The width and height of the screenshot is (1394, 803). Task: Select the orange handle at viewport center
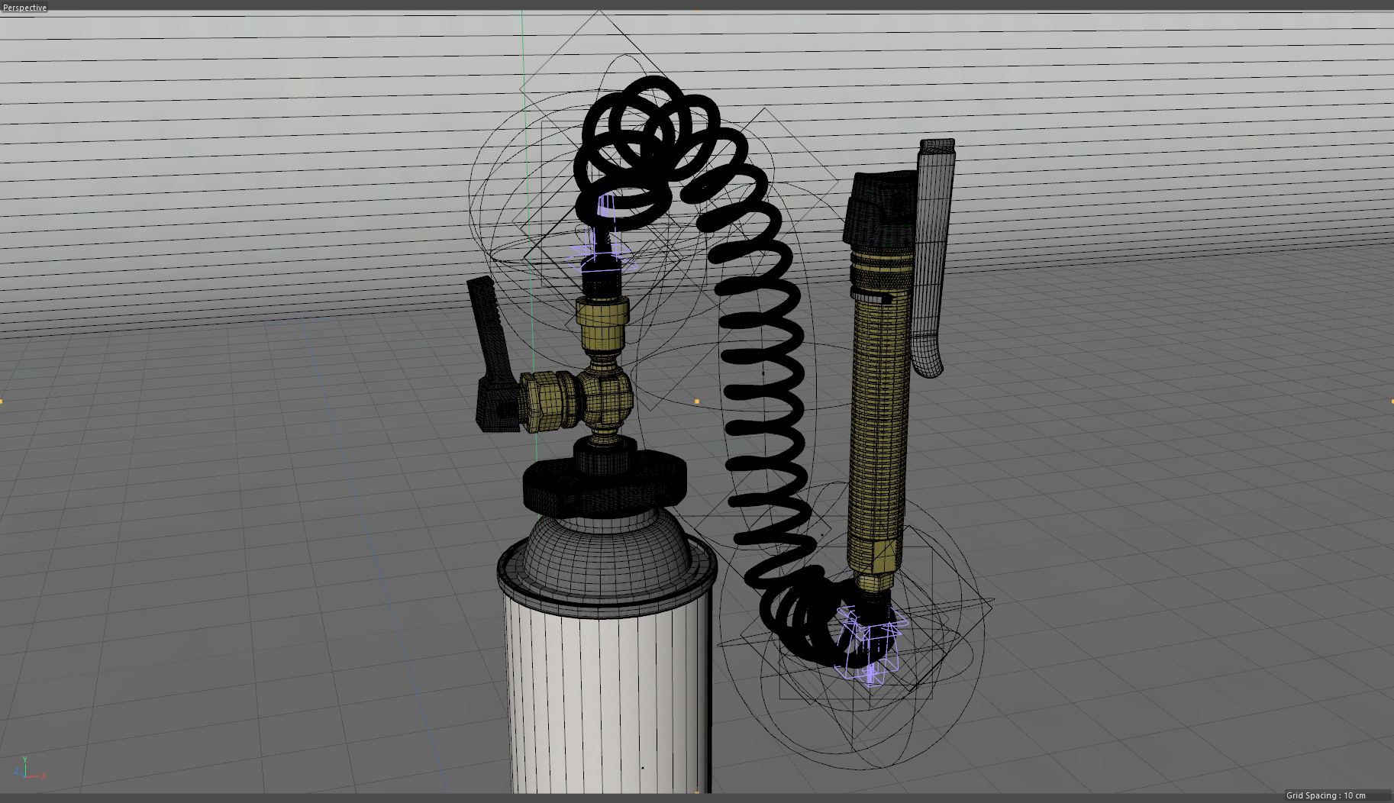click(x=697, y=401)
